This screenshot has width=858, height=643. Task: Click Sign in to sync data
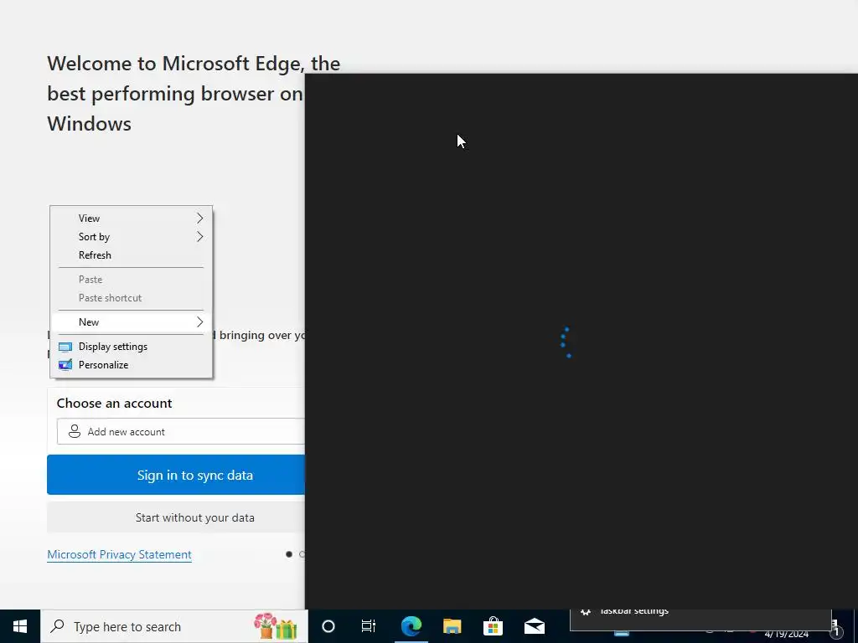click(x=176, y=475)
